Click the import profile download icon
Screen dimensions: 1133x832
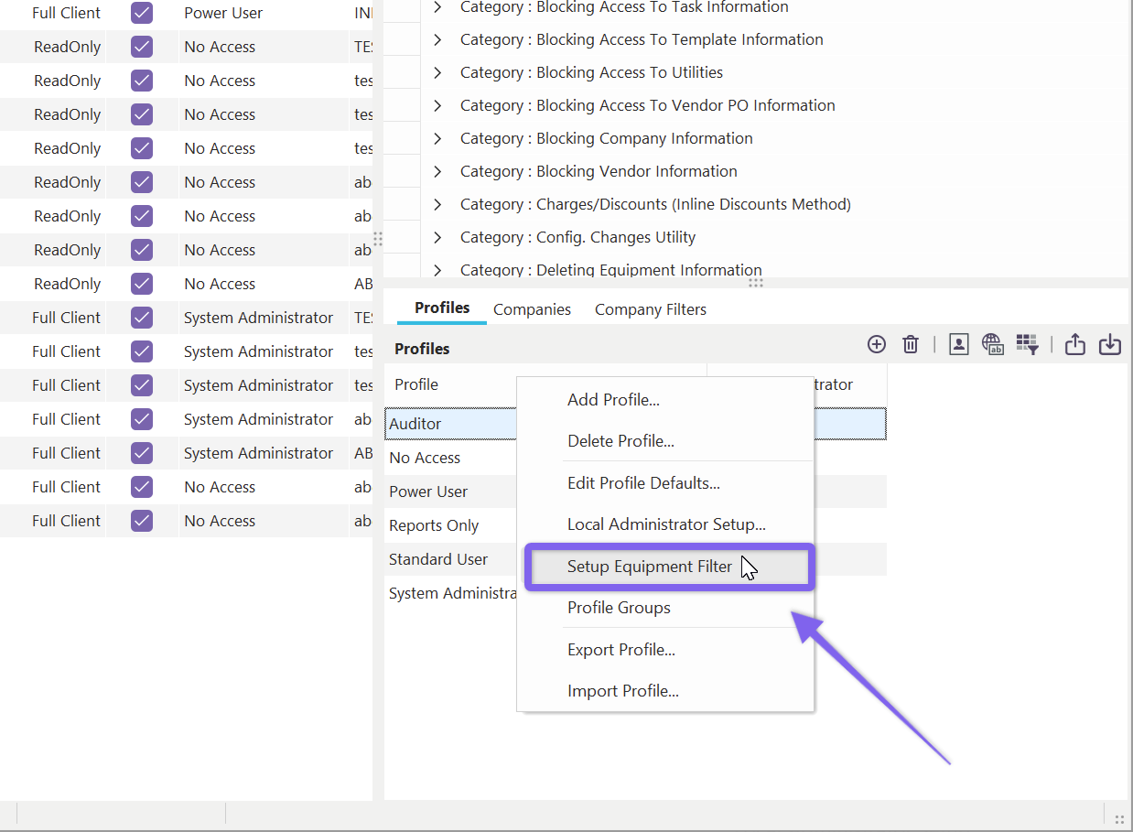(1109, 344)
